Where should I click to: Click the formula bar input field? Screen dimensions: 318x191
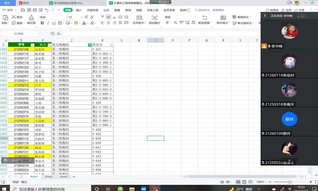coord(161,33)
